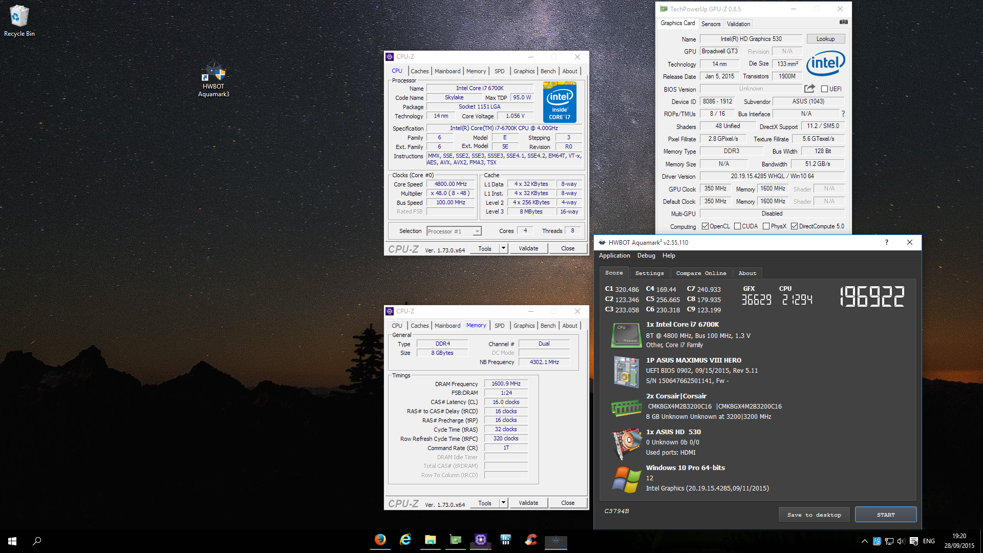
Task: Click the motherboard icon in Aquamark
Action: tap(627, 372)
